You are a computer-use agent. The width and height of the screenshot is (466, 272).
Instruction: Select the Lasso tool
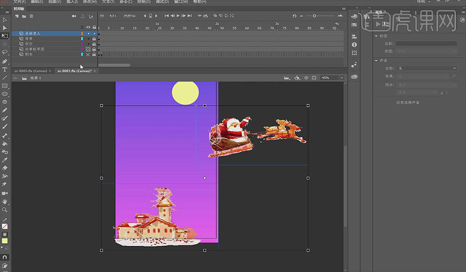[4, 52]
